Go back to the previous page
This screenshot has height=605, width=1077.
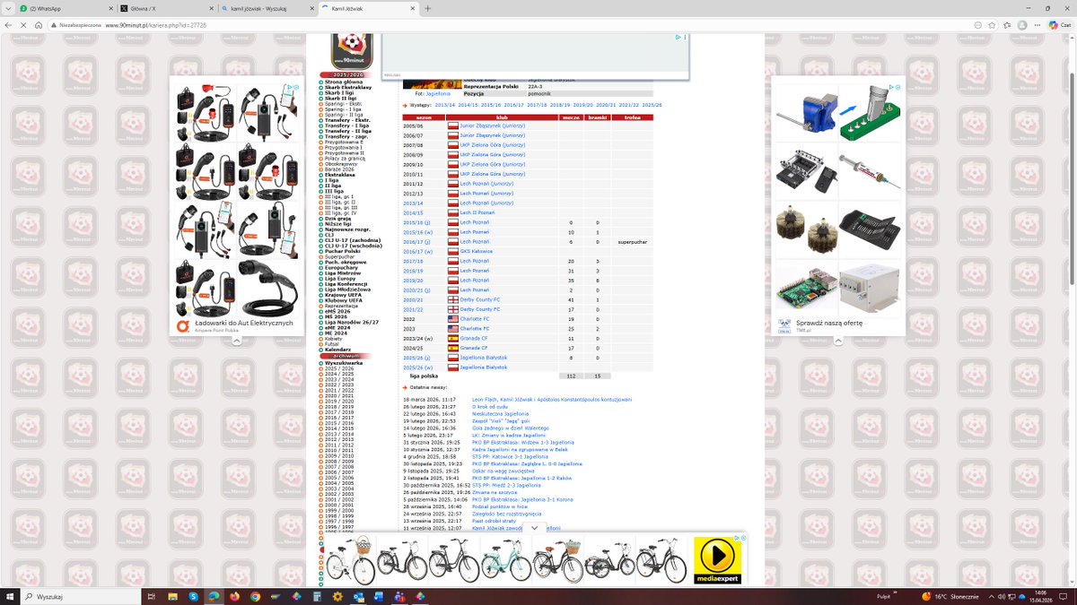(x=9, y=25)
